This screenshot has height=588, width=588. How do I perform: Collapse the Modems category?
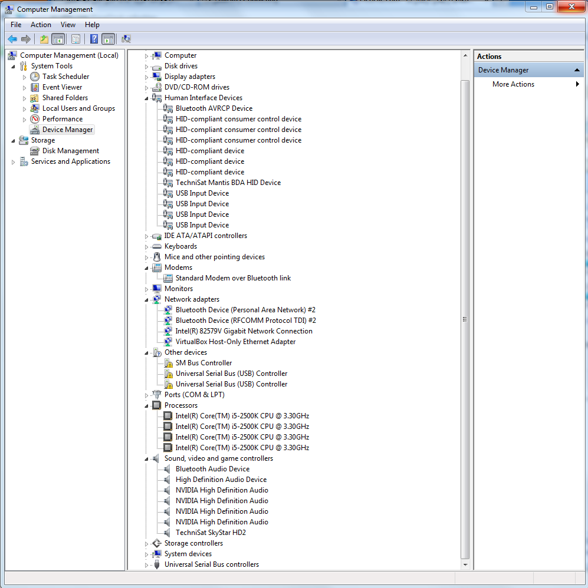[146, 268]
